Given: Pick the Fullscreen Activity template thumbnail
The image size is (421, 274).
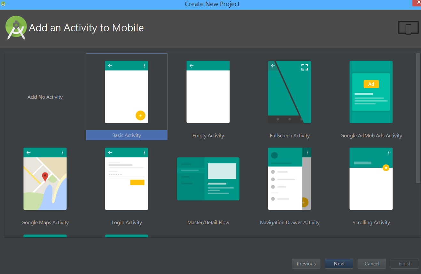Looking at the screenshot, I should coord(290,92).
